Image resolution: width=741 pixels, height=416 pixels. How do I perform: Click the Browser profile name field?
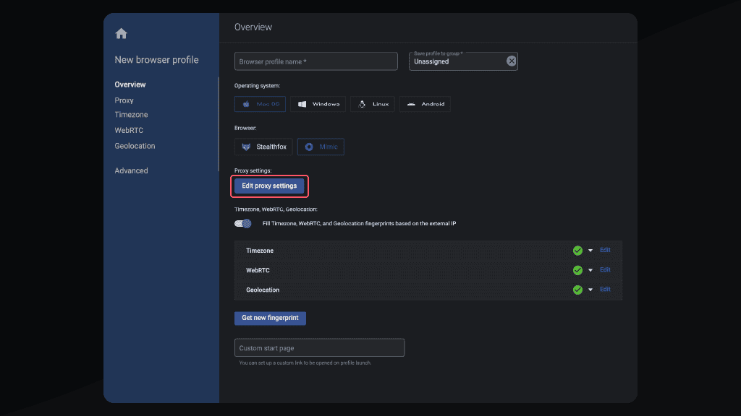[x=316, y=61]
